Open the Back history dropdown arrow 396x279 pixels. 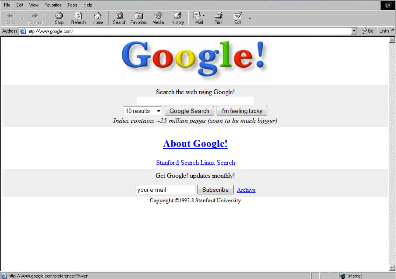[x=23, y=18]
